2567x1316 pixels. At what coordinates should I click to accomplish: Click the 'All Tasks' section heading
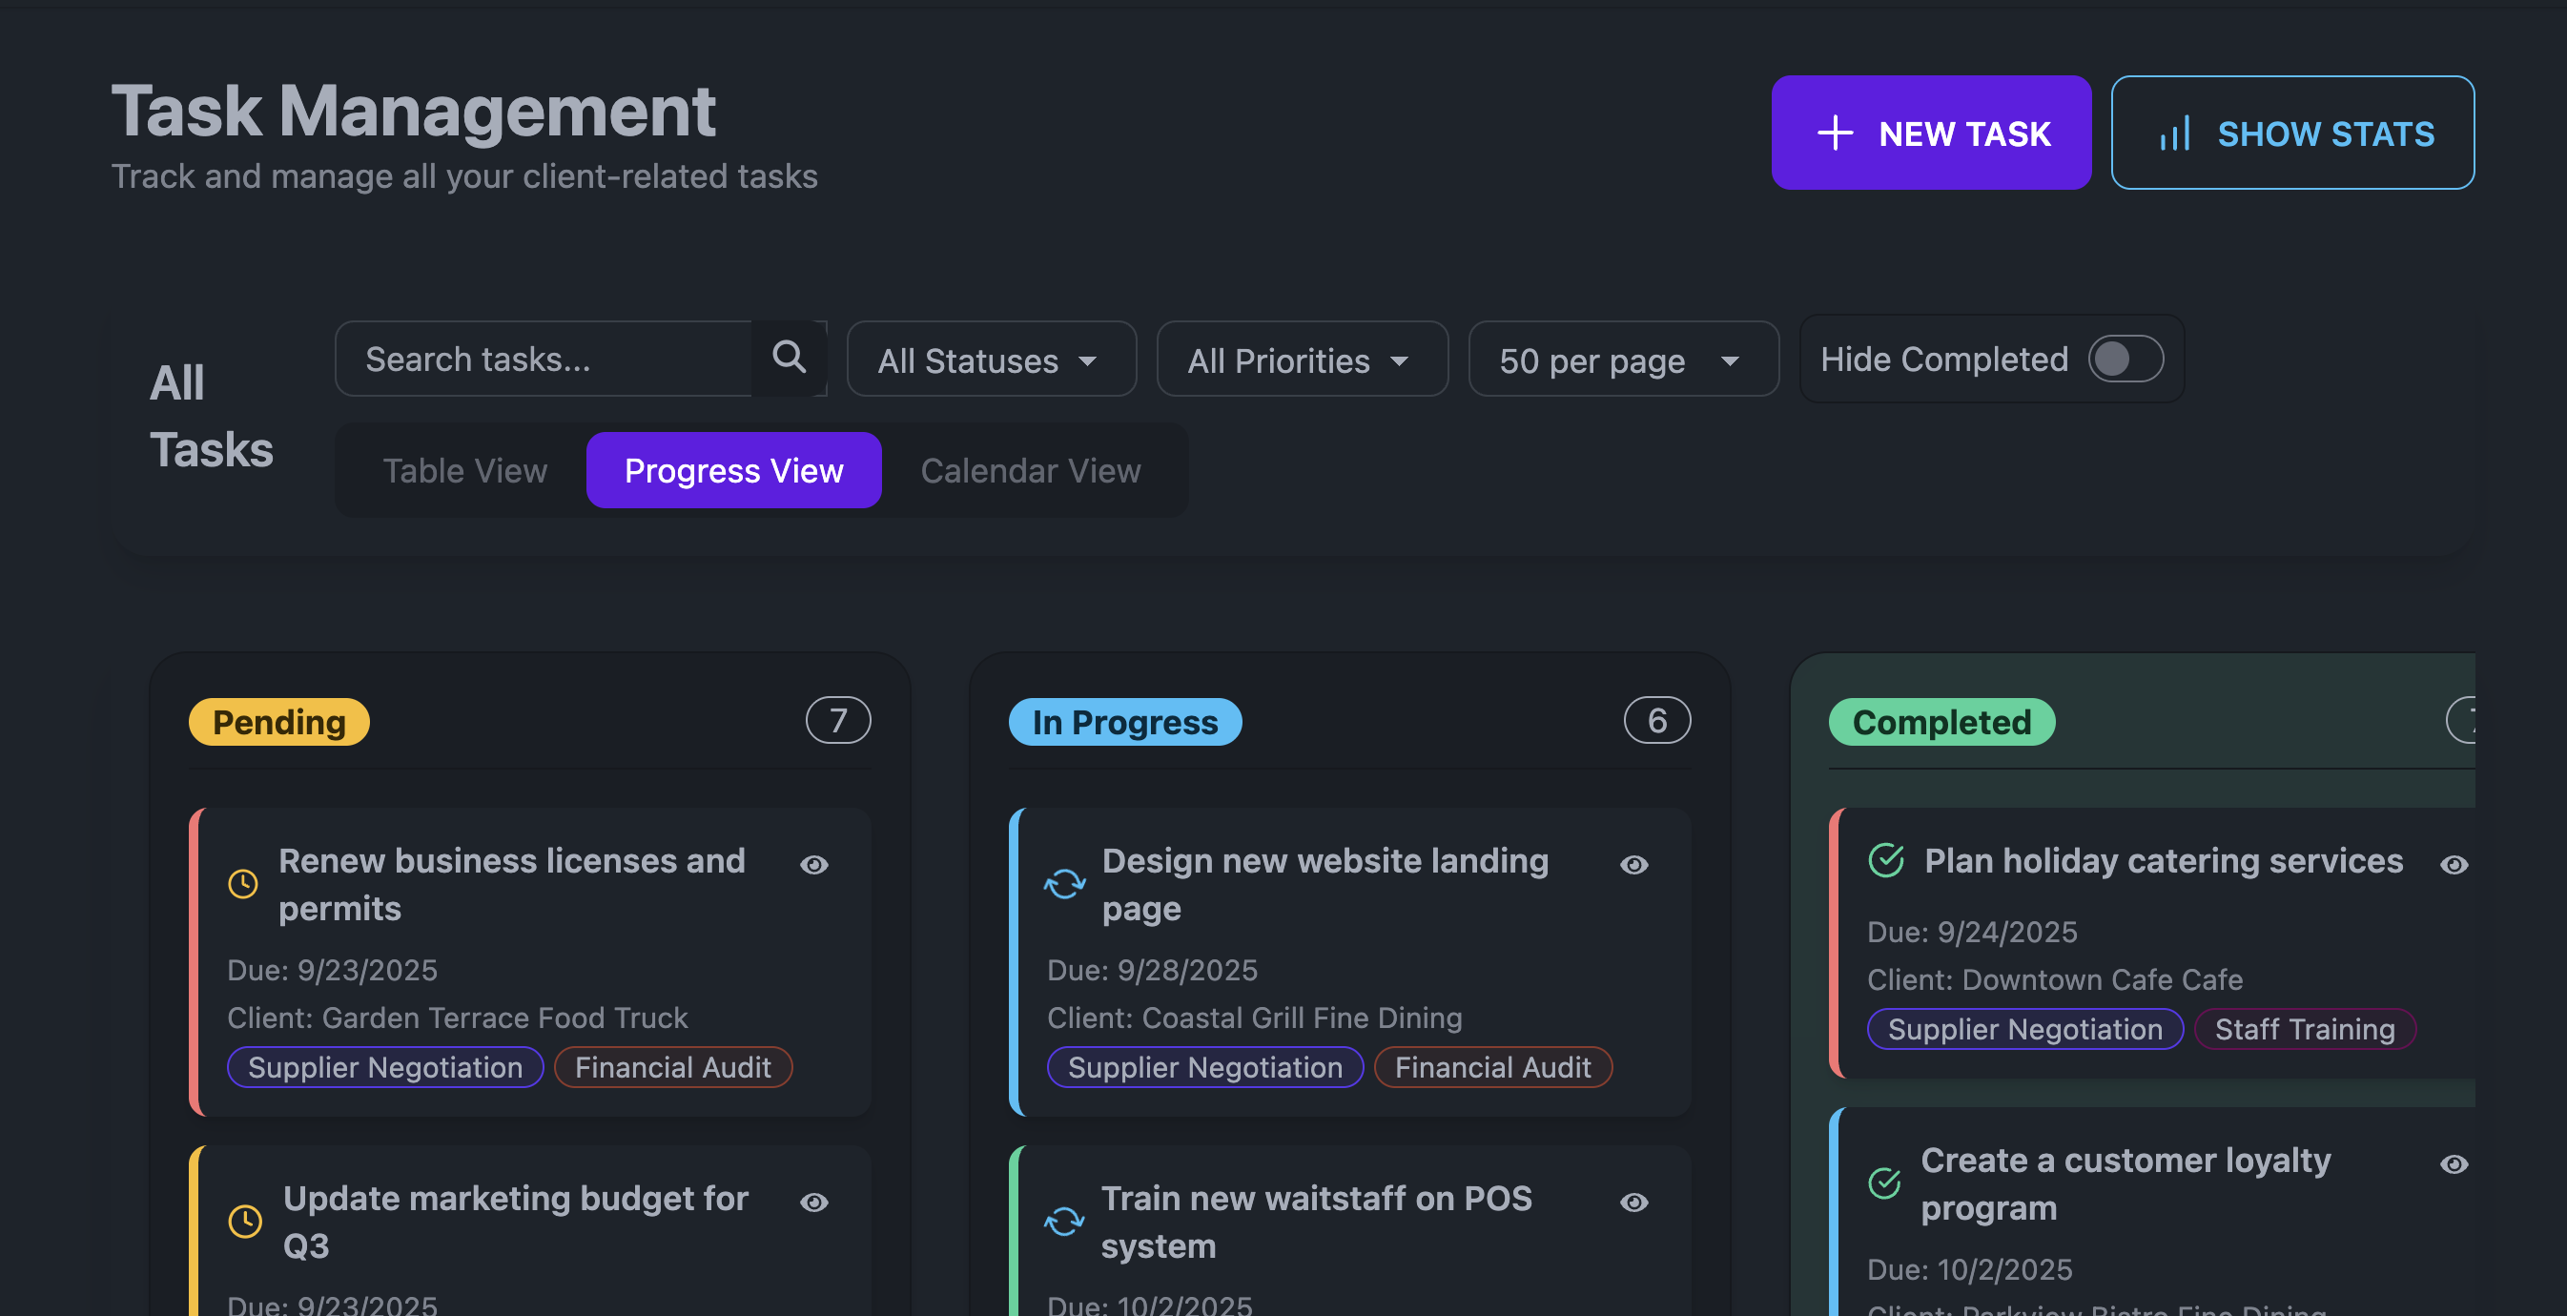[x=212, y=416]
